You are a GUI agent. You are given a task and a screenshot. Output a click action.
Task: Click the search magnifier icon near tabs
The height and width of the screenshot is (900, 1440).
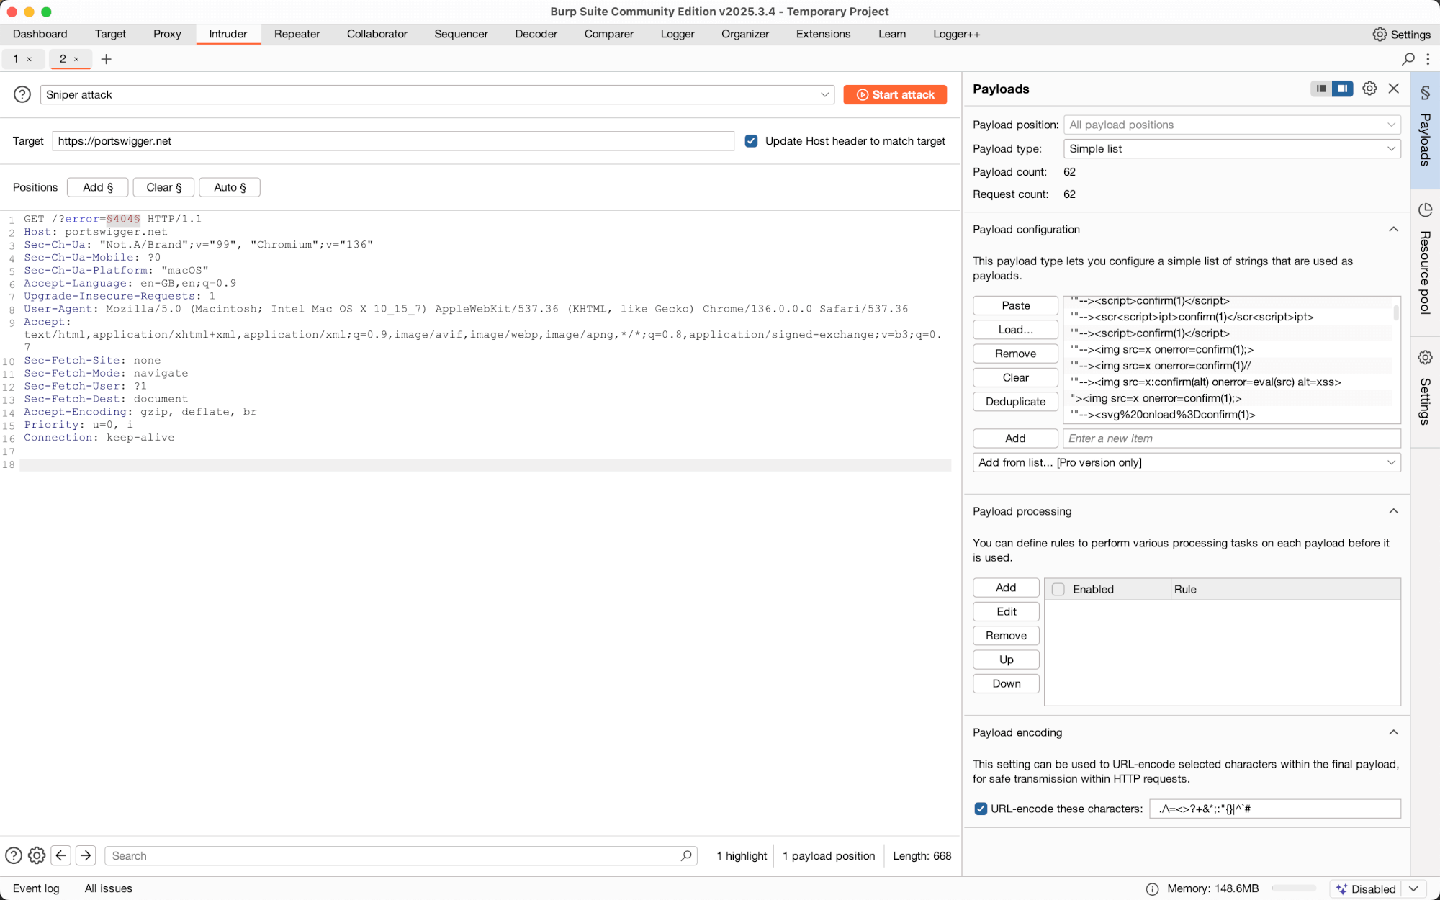(1408, 59)
